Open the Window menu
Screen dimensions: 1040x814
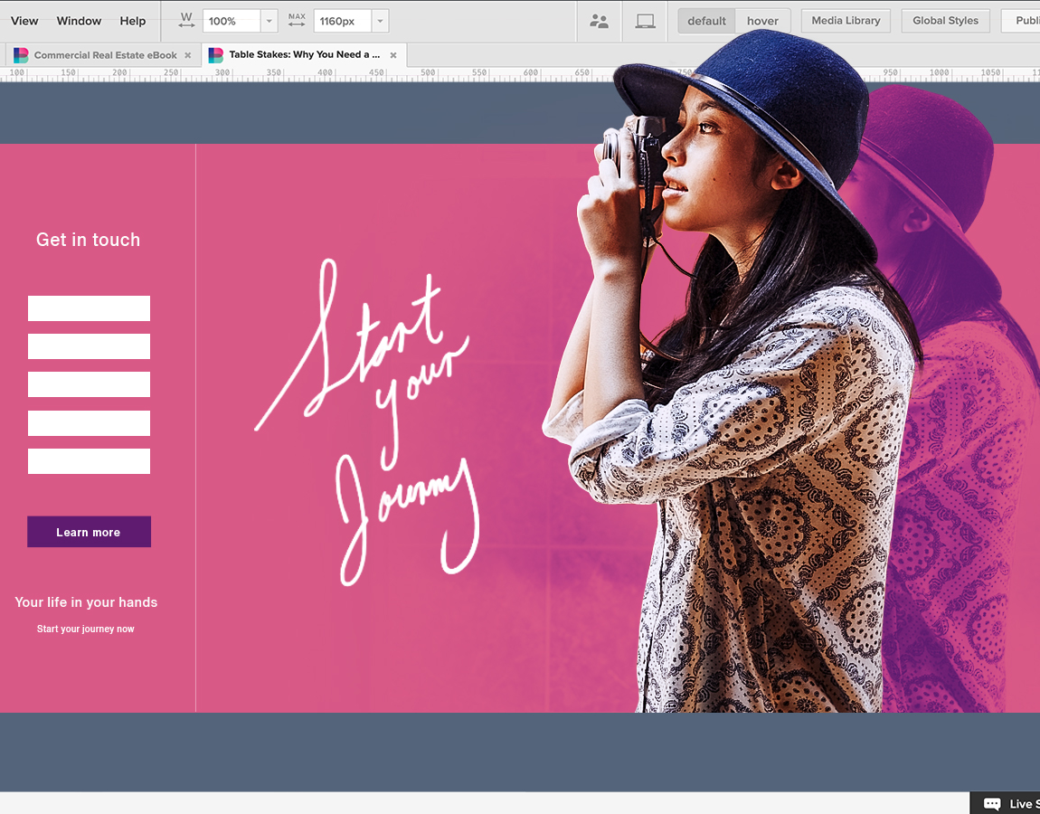pos(79,21)
